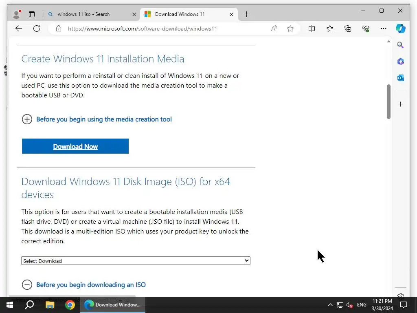Screen dimensions: 417x313
Task: Open Settings and more ellipsis menu
Action: pyautogui.click(x=384, y=29)
